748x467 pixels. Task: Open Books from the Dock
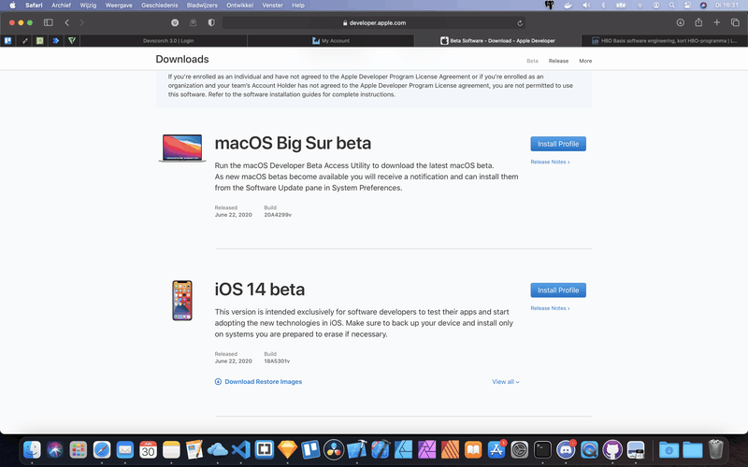pyautogui.click(x=473, y=449)
